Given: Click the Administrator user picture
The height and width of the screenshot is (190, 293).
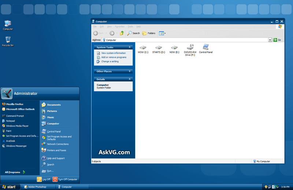Looking at the screenshot, I should (x=7, y=94).
